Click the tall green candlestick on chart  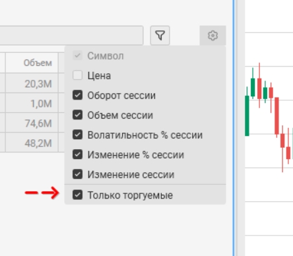tap(247, 115)
